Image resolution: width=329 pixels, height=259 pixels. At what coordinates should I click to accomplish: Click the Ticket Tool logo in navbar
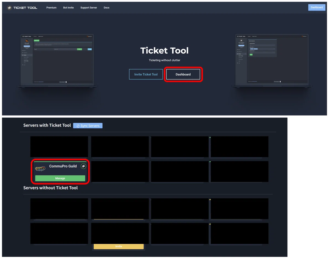point(22,8)
